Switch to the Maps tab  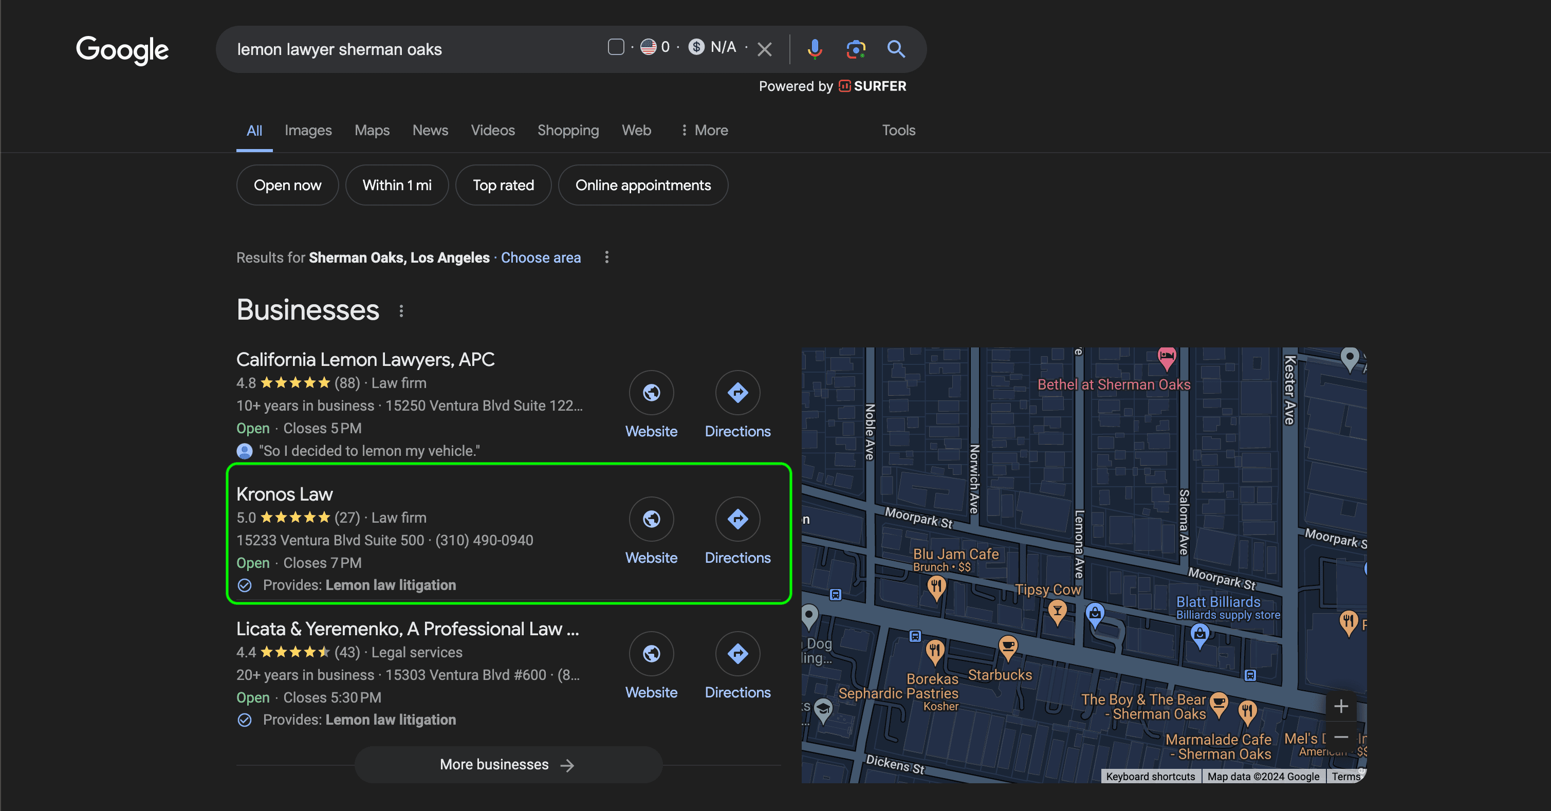click(x=372, y=130)
